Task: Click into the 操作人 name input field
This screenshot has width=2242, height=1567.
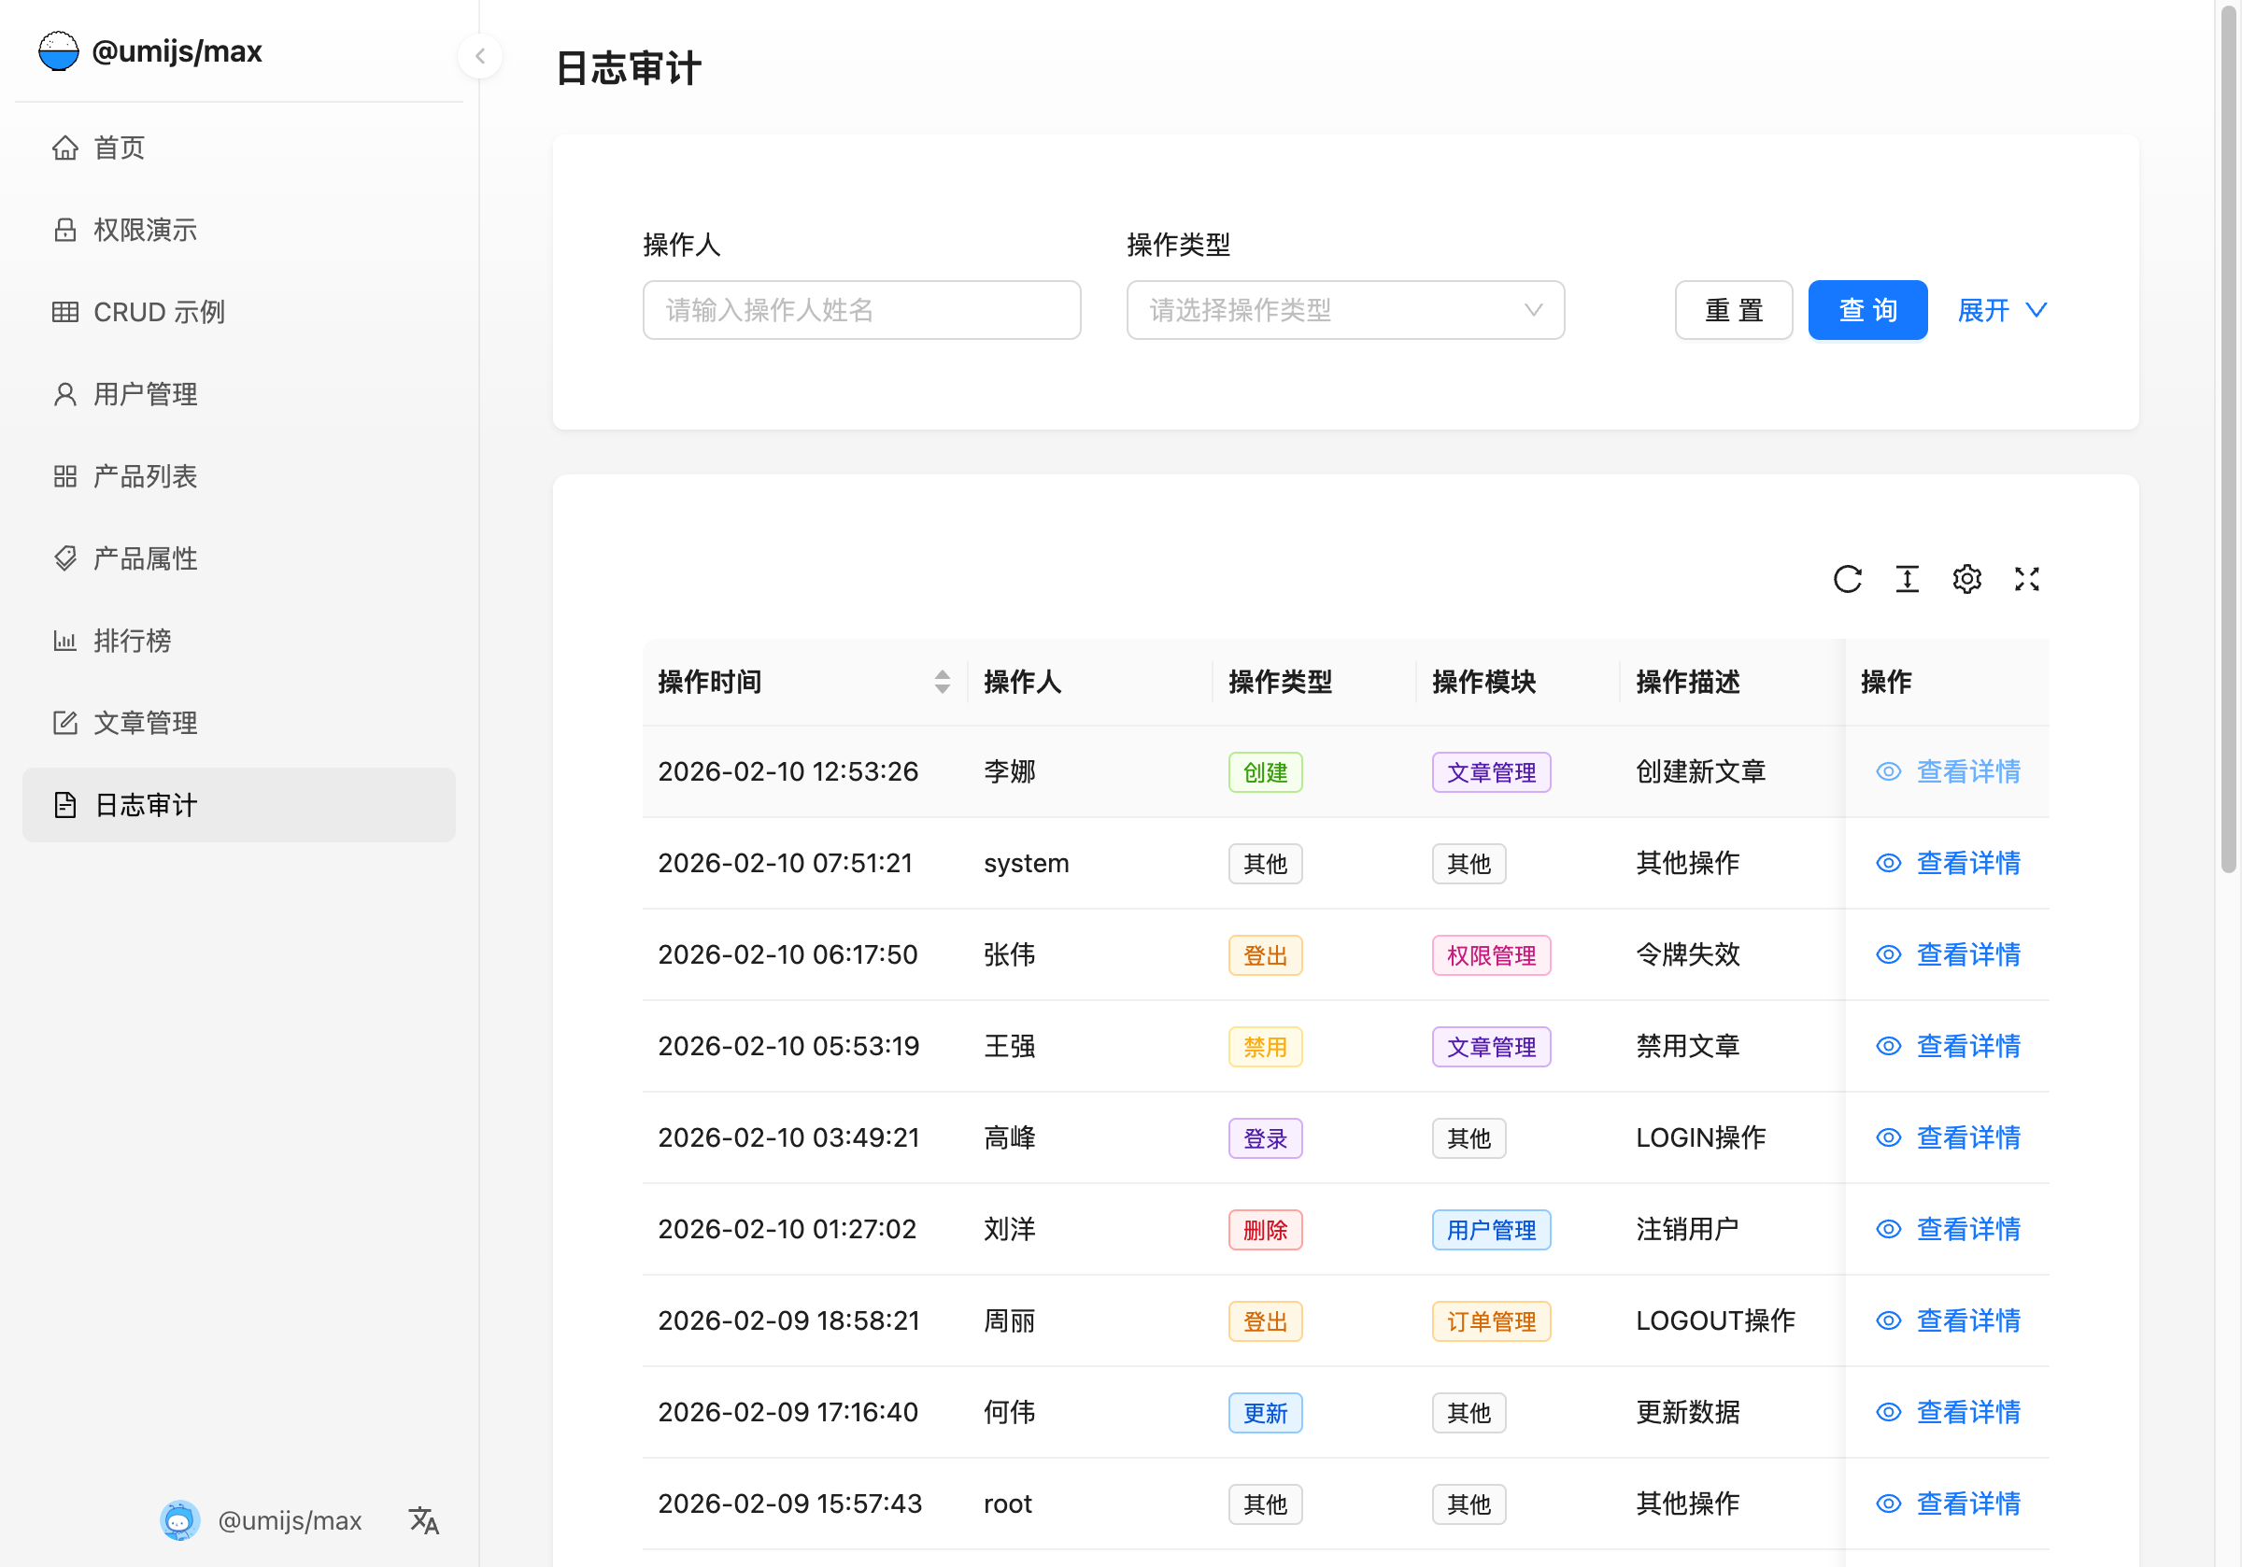Action: click(861, 310)
